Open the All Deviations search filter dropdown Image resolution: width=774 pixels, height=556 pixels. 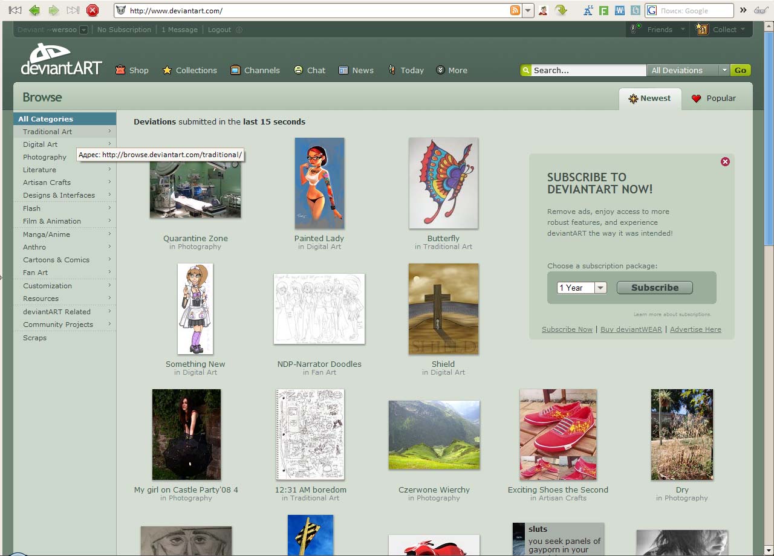724,70
